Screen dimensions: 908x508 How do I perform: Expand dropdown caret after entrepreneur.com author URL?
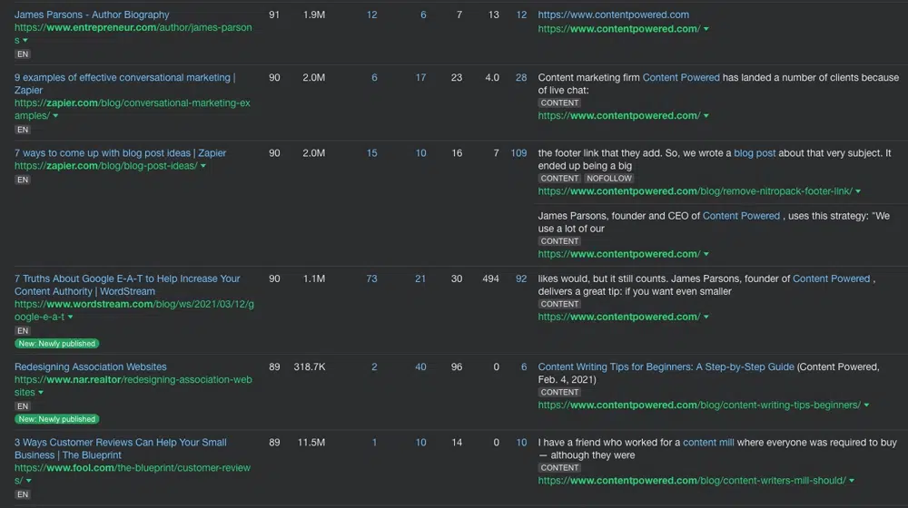pos(25,41)
